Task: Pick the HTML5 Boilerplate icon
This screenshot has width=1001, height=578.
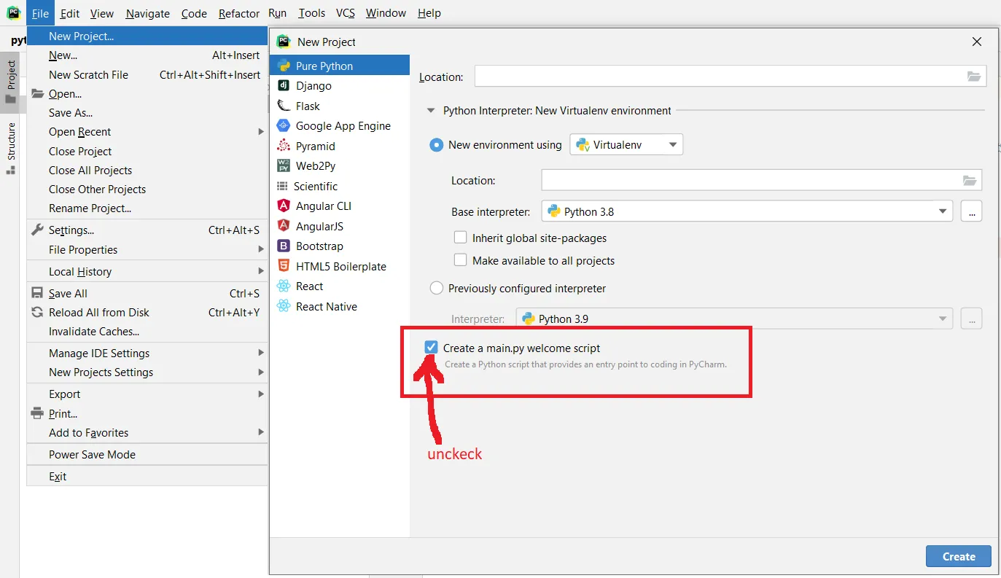Action: pos(284,266)
